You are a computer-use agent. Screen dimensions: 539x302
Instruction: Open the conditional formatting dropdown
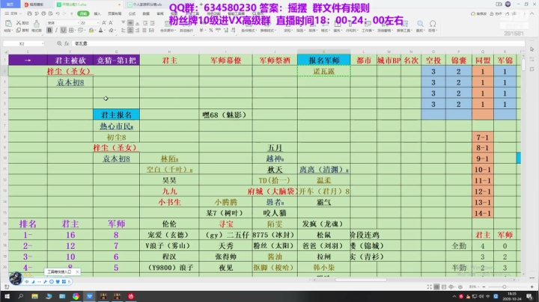pyautogui.click(x=248, y=30)
